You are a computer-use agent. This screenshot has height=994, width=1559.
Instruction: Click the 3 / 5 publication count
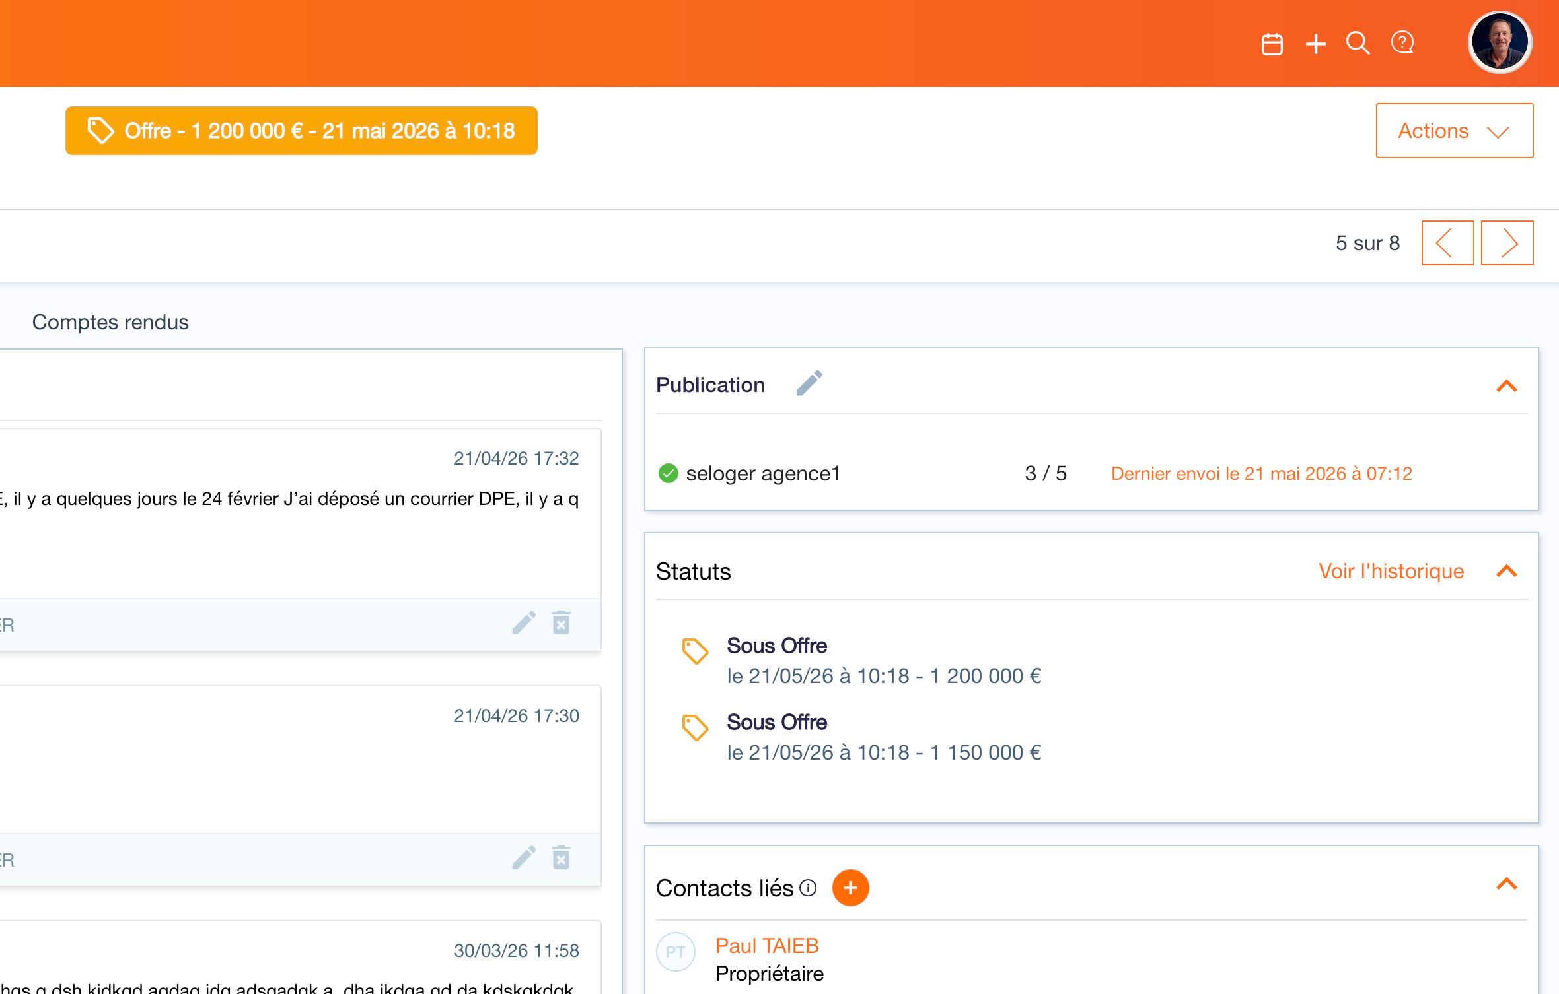coord(1046,473)
